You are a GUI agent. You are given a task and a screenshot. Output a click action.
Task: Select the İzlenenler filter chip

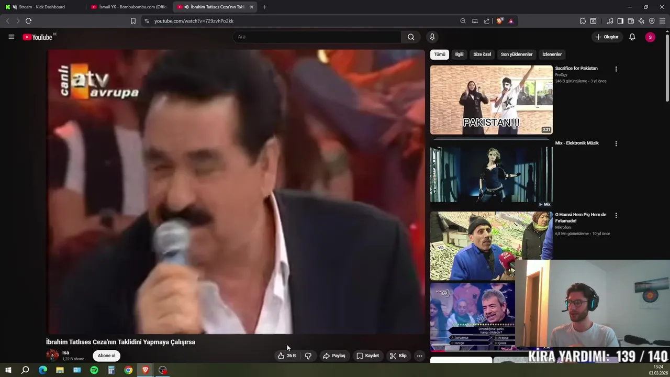(552, 54)
